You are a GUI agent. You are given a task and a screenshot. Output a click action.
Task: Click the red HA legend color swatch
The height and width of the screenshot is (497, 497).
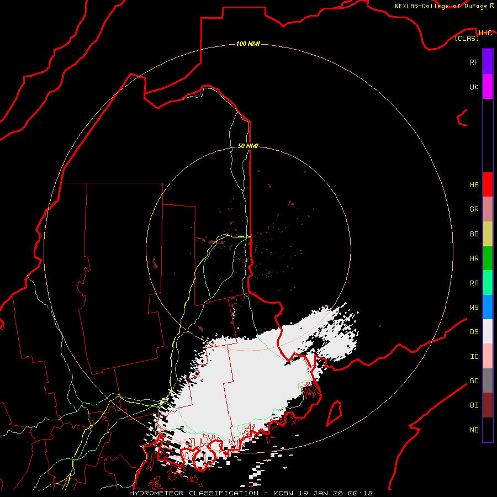point(488,184)
